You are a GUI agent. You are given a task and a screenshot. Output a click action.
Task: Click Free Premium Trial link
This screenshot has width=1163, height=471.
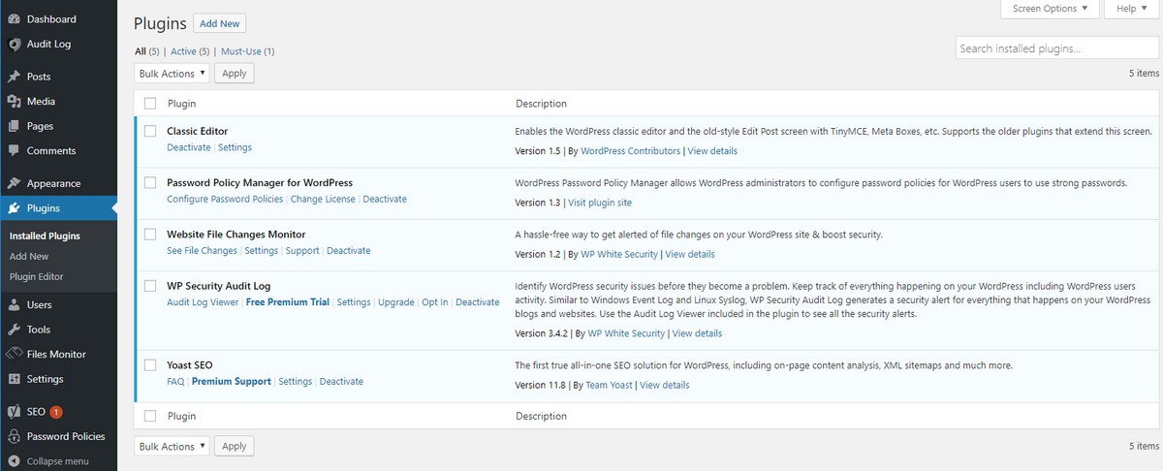coord(288,302)
